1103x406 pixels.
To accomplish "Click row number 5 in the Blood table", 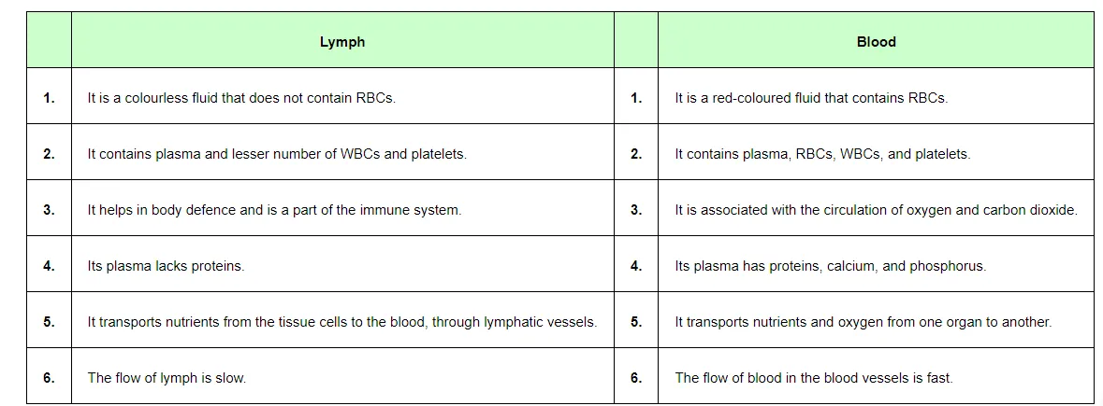I will pyautogui.click(x=636, y=322).
